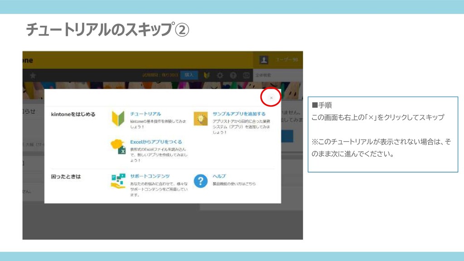Open サンプルアプリを追加する link
464x261 pixels.
coord(239,114)
